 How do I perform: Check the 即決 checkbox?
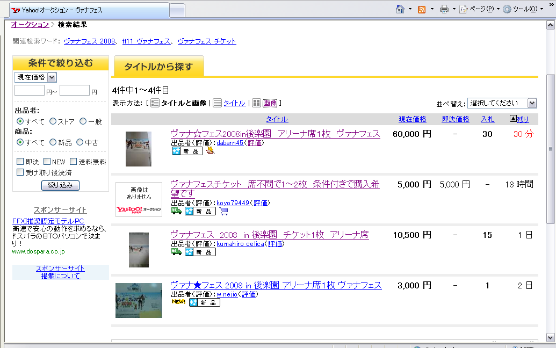(x=20, y=162)
